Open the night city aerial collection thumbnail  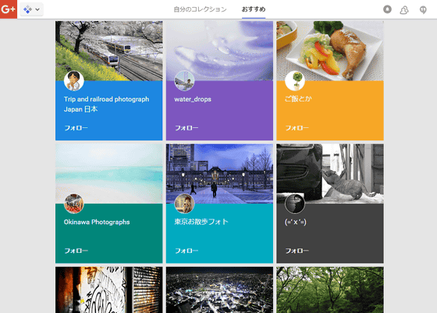pos(219,290)
